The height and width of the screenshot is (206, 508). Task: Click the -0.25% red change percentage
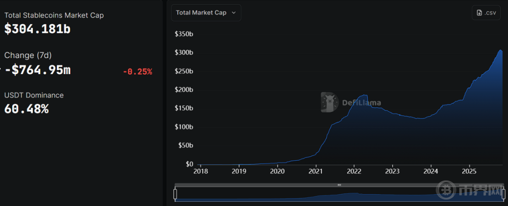[x=137, y=71]
